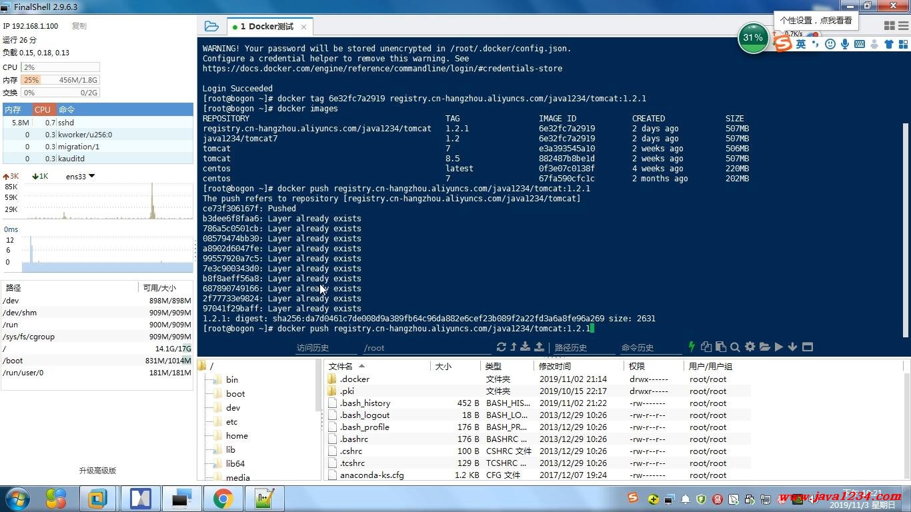Switch to grid layout view

pyautogui.click(x=889, y=25)
